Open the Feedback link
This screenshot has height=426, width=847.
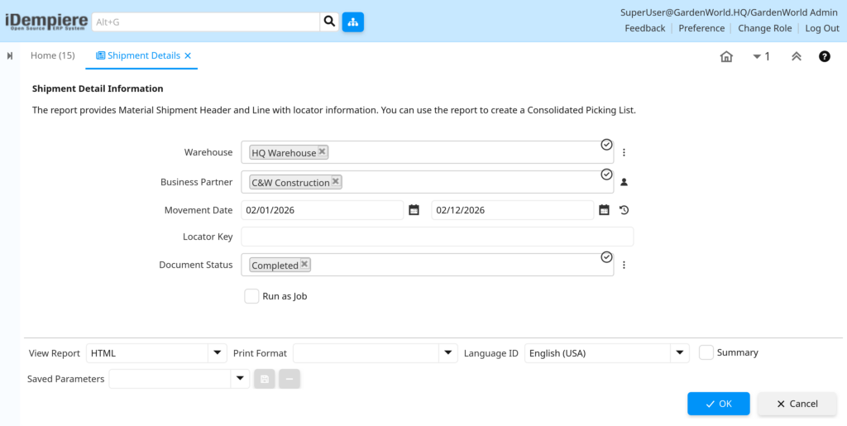pyautogui.click(x=645, y=28)
